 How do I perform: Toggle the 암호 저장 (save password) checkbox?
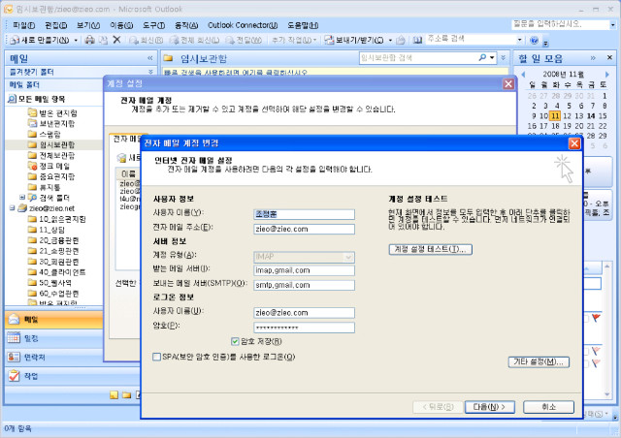(x=235, y=341)
